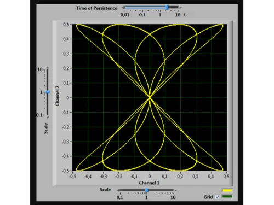This screenshot has width=274, height=205.
Task: Click the -0,5 value at left end of the Channel 1 axis
Action: click(72, 177)
